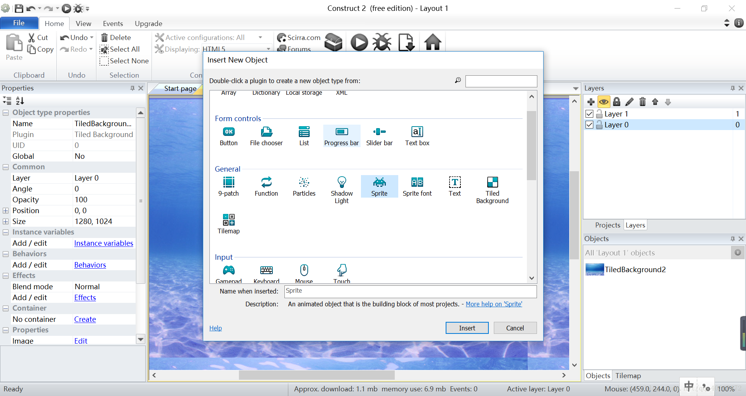Select the Touch input plugin
This screenshot has width=746, height=396.
coord(342,274)
